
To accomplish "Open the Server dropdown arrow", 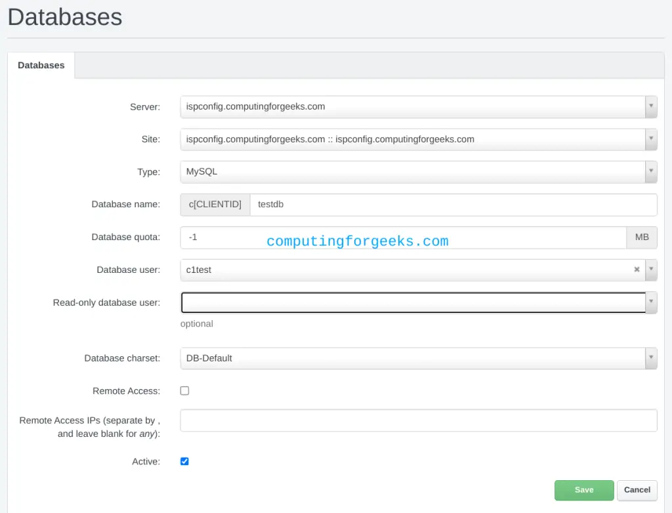I will tap(651, 106).
